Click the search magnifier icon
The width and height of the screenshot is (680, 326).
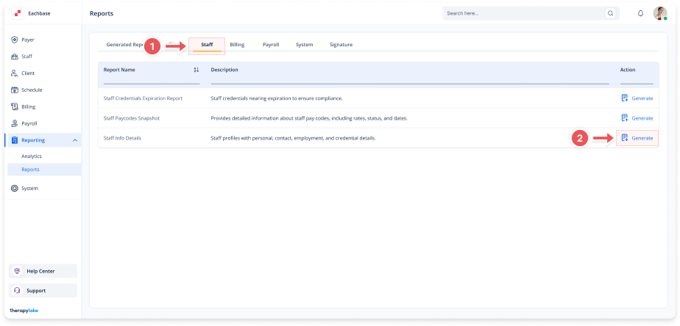(611, 13)
